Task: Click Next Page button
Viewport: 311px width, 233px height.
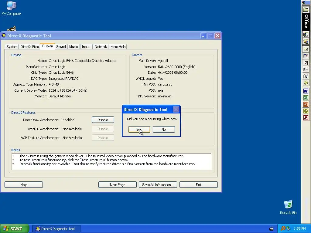Action: 118,185
